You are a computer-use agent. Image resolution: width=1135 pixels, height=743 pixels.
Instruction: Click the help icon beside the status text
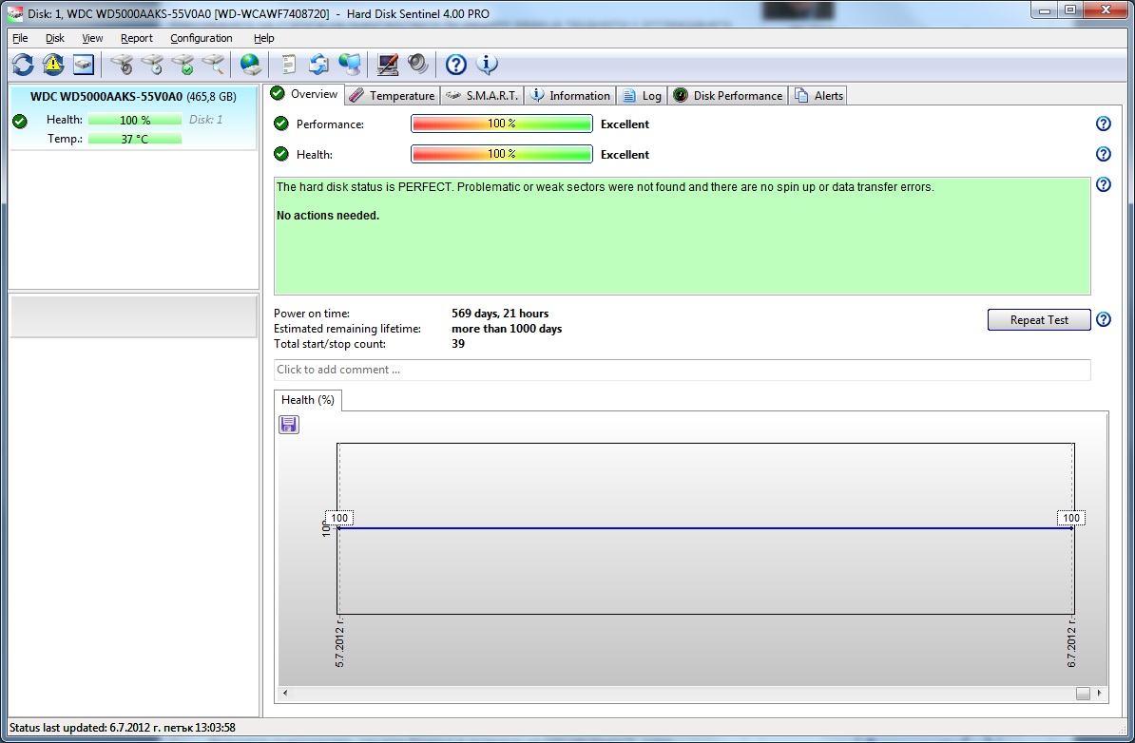coord(1103,184)
